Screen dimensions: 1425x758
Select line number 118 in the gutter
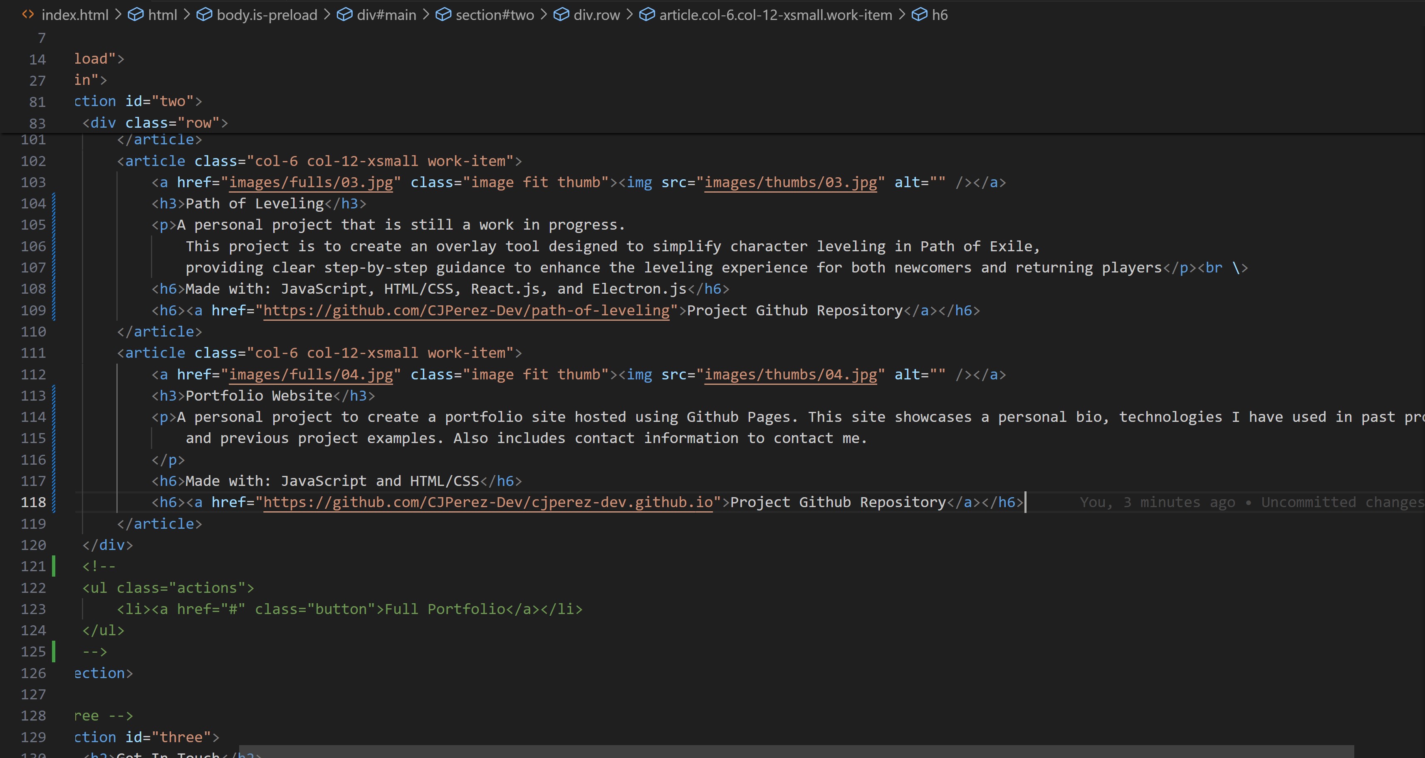click(x=33, y=503)
